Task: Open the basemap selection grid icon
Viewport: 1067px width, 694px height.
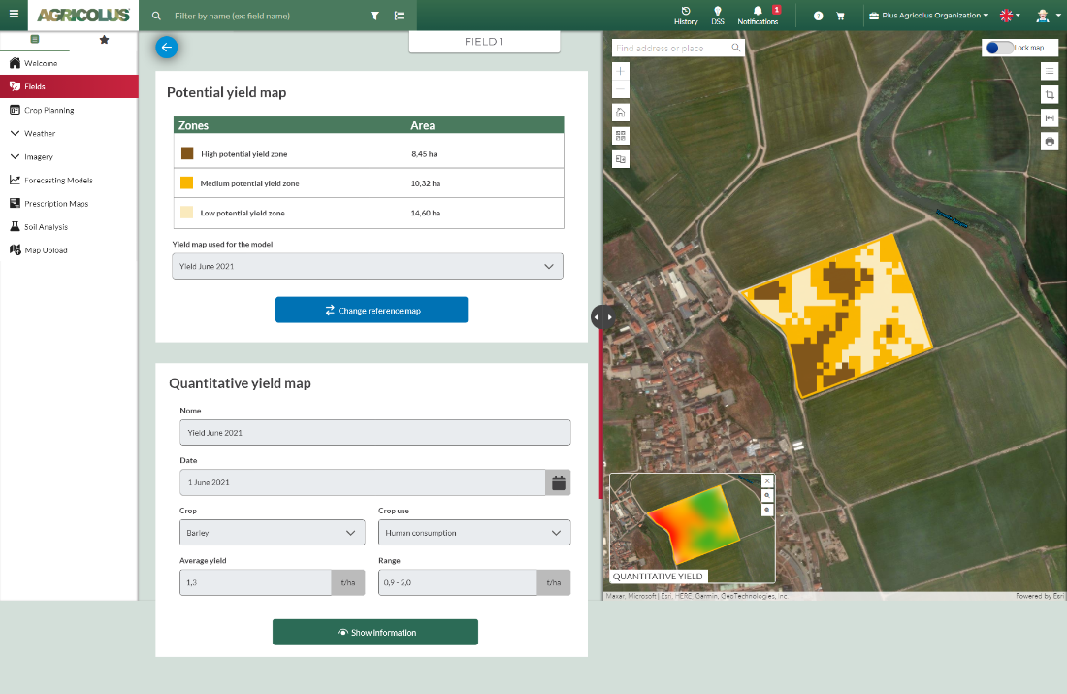Action: 621,136
